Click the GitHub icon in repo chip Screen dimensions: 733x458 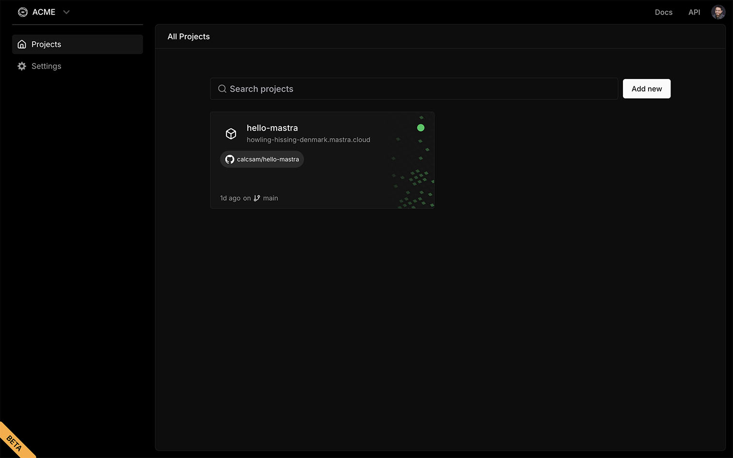click(x=230, y=159)
